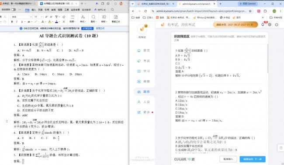
Task: Open Chrome extensions puzzle icon
Action: (265, 11)
